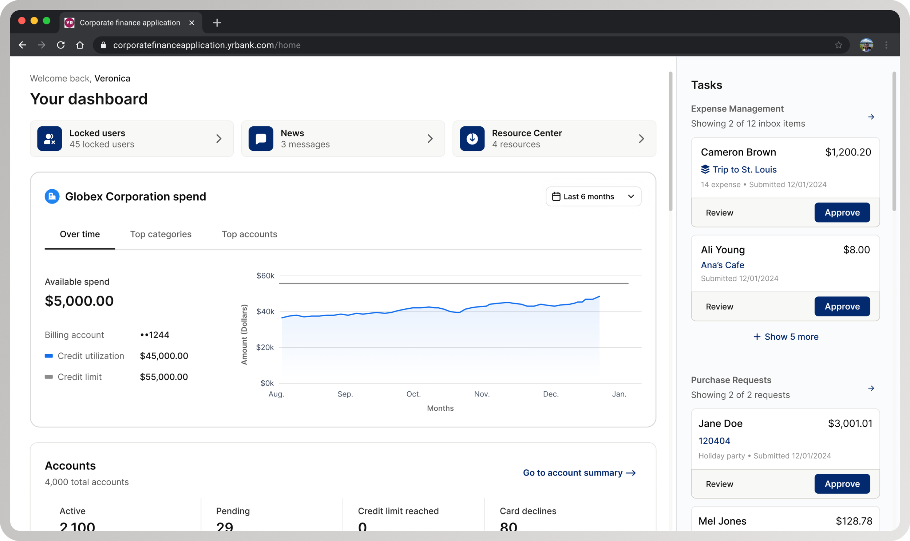Open Trip to St. Louis link

point(744,170)
